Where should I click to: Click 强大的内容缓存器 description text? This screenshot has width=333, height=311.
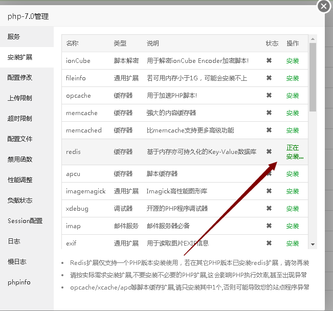[x=171, y=113]
